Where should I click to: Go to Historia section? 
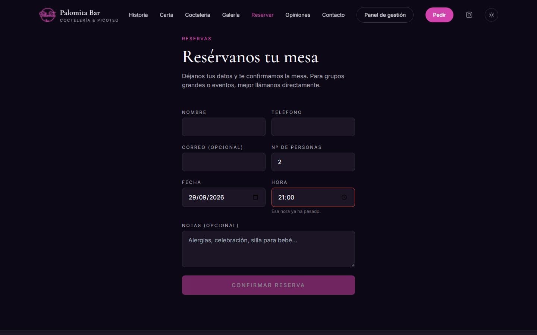point(138,15)
